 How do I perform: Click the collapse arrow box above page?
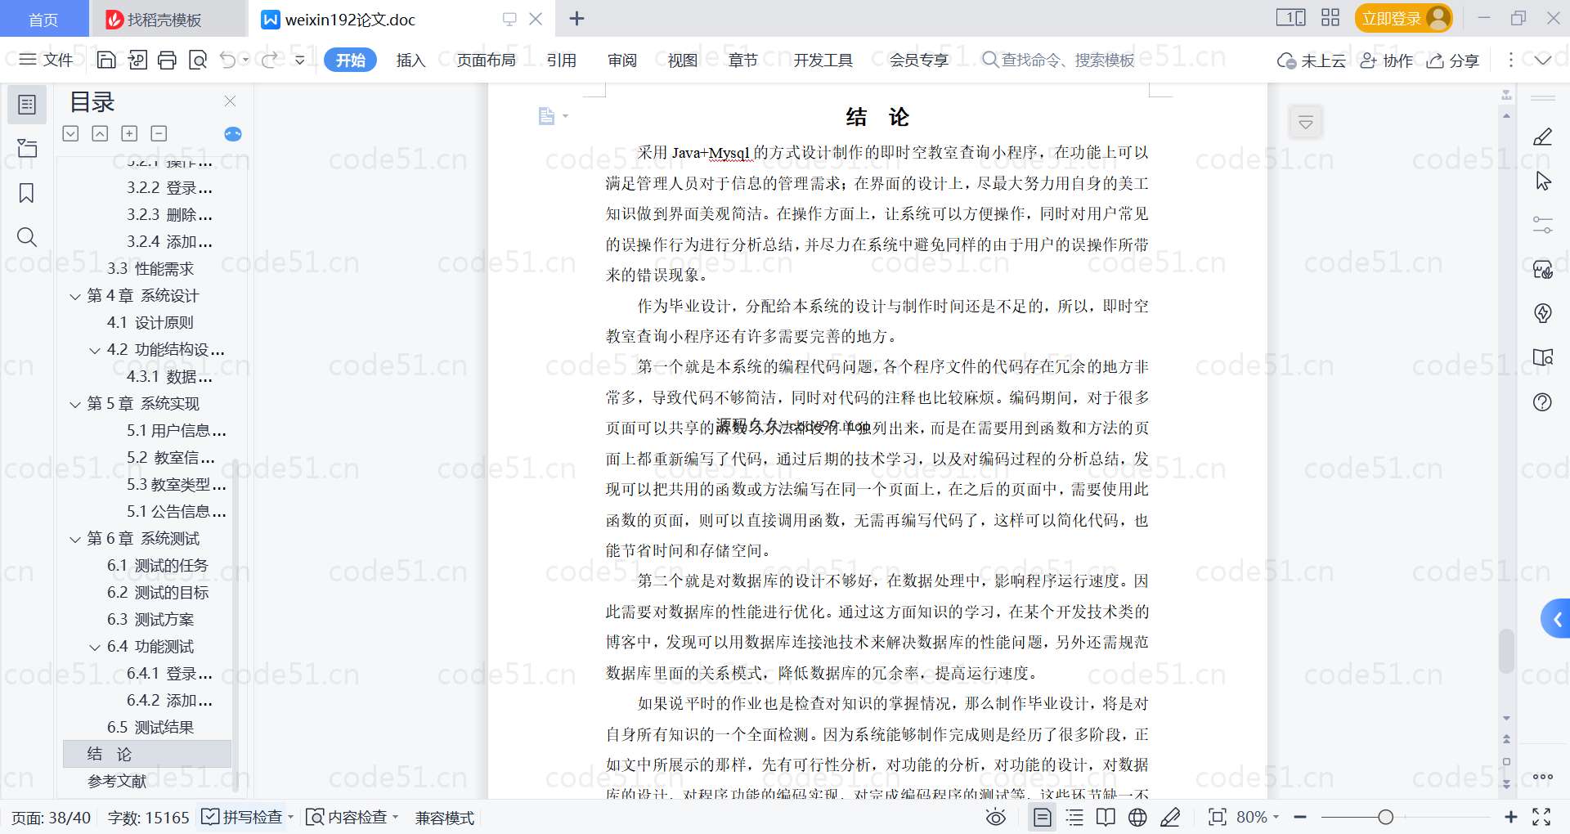tap(1306, 123)
